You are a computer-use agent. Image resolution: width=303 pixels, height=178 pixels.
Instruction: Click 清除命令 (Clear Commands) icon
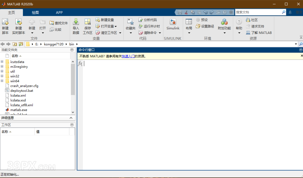tap(141, 33)
